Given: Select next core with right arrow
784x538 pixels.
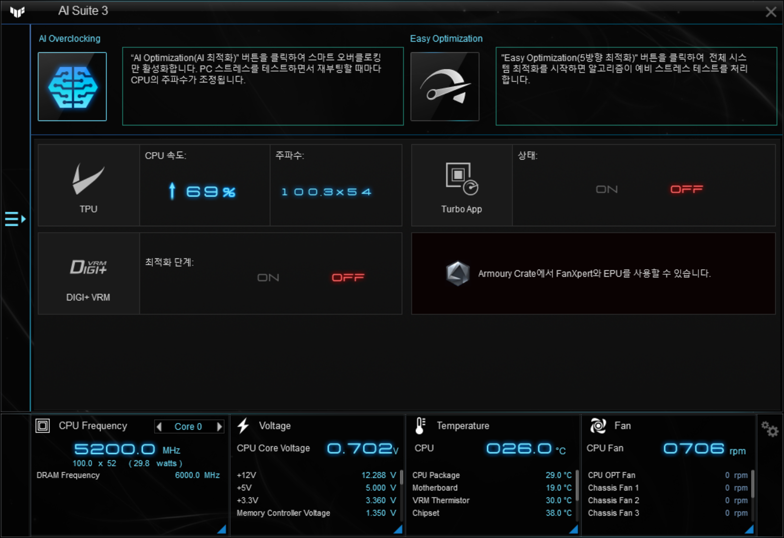Looking at the screenshot, I should [x=219, y=426].
